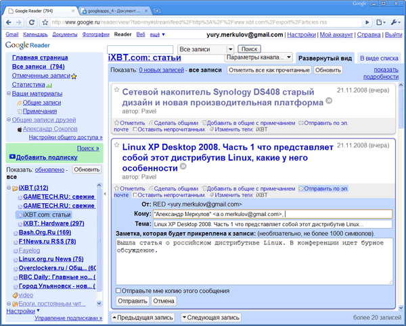Star the Linux XP Desktop 2008 article title

pyautogui.click(x=117, y=145)
